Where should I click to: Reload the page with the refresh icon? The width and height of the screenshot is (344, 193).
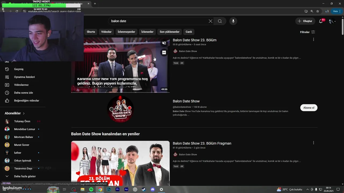click(17, 11)
